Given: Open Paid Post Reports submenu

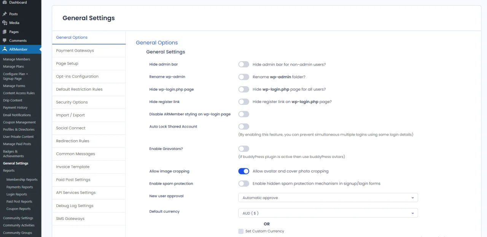Looking at the screenshot, I should tap(19, 201).
